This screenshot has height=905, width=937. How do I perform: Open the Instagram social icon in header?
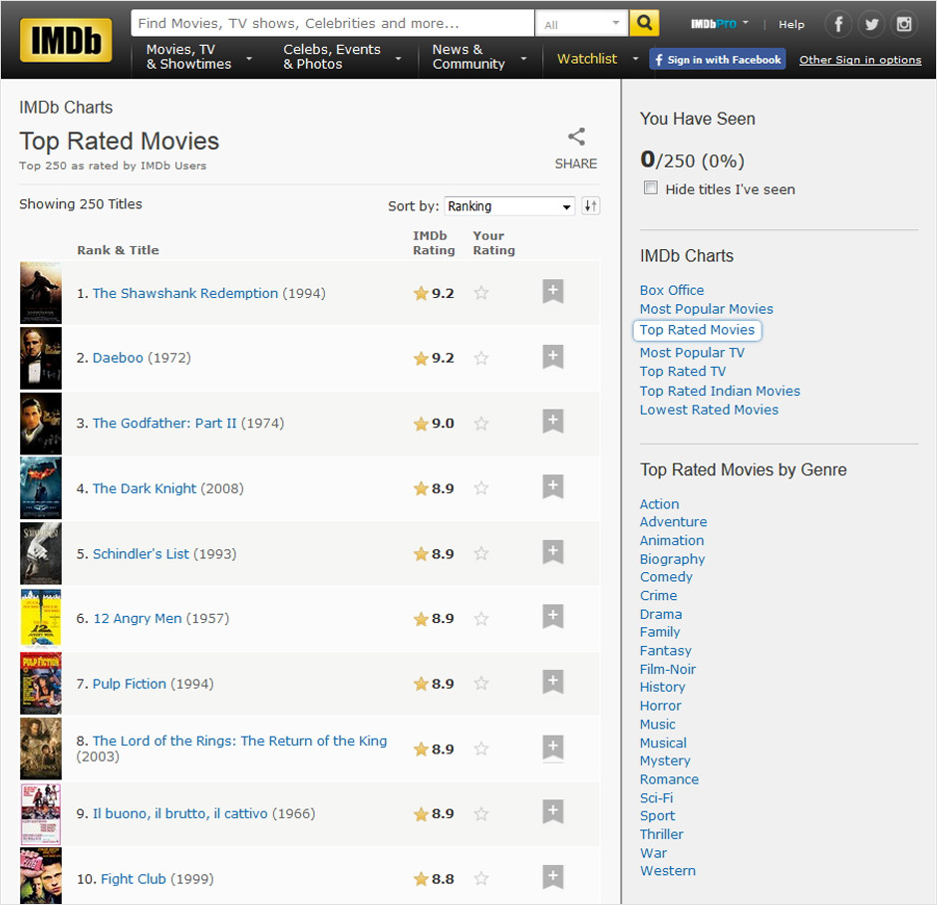tap(903, 25)
